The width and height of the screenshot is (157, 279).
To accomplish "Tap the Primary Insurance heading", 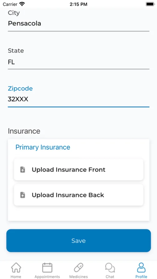I will tap(43, 147).
